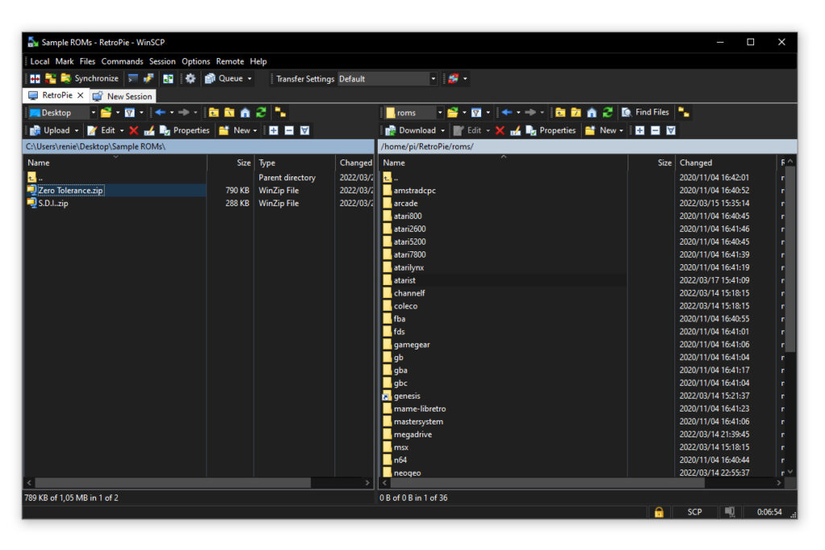
Task: Click the lock icon in status bar
Action: (x=658, y=512)
